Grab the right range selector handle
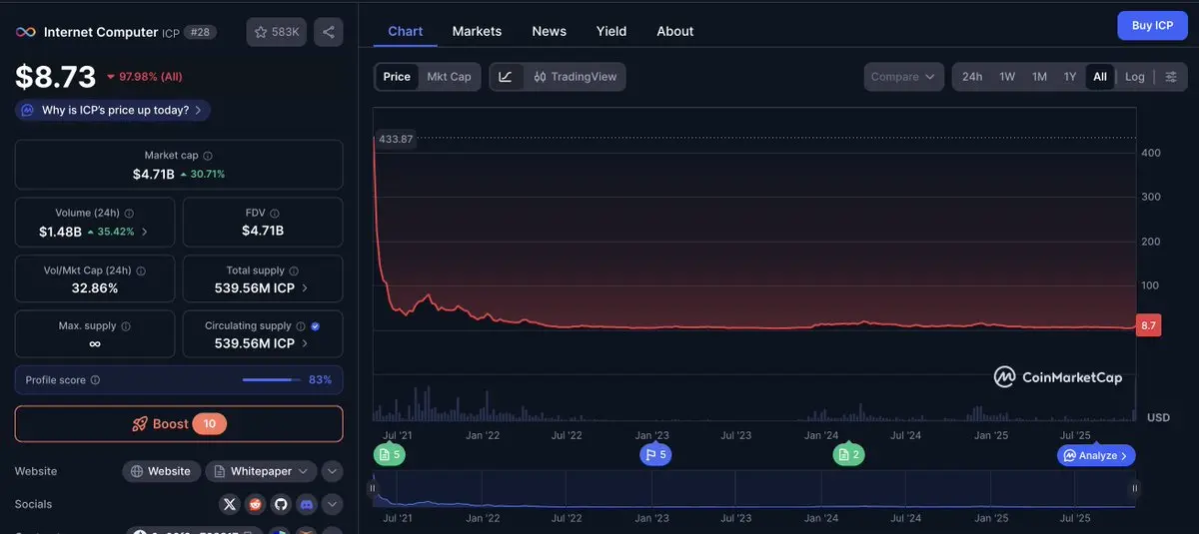Image resolution: width=1199 pixels, height=534 pixels. coord(1135,488)
